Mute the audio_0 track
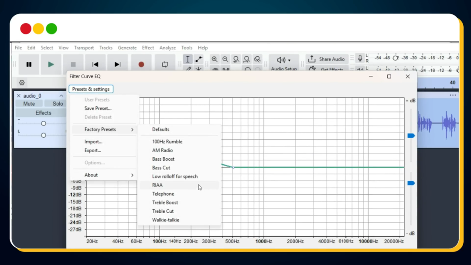Screen dimensions: 471x265 coord(29,104)
